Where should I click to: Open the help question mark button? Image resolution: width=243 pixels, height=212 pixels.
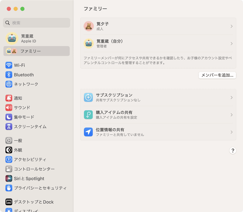click(233, 150)
